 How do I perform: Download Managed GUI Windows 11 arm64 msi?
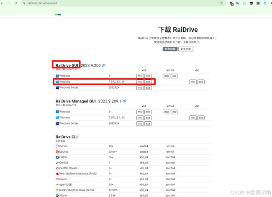click(x=167, y=112)
